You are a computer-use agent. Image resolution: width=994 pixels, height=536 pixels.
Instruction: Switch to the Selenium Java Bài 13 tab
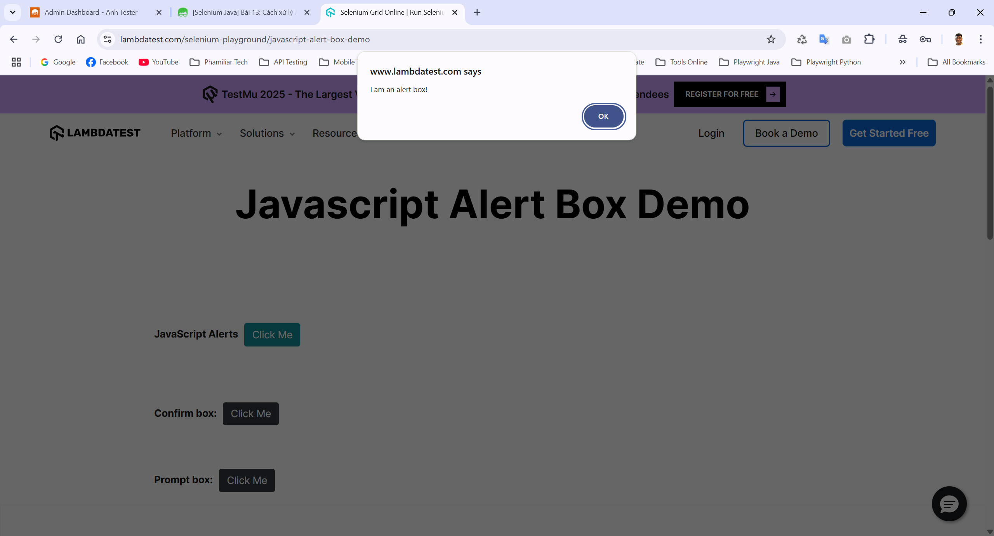[243, 12]
